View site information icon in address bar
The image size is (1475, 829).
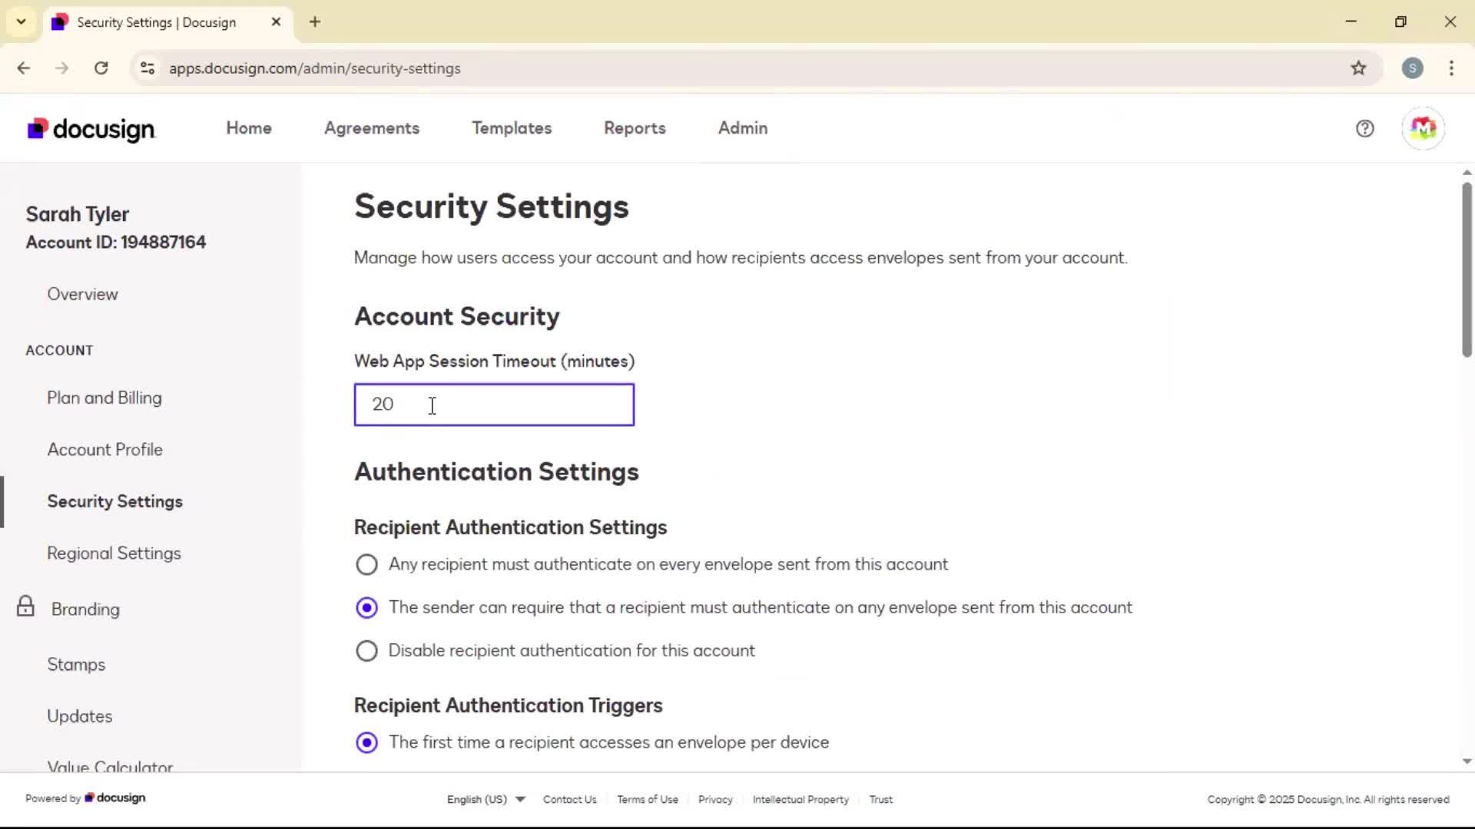pos(147,68)
